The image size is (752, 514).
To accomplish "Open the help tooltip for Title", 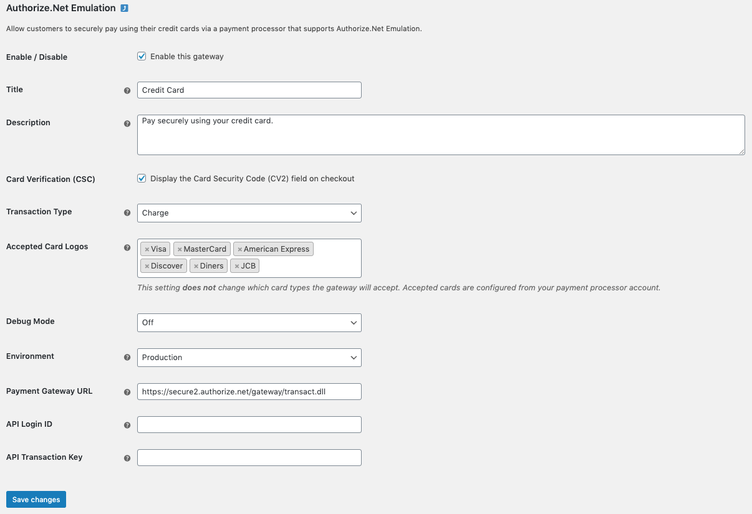I will 127,90.
